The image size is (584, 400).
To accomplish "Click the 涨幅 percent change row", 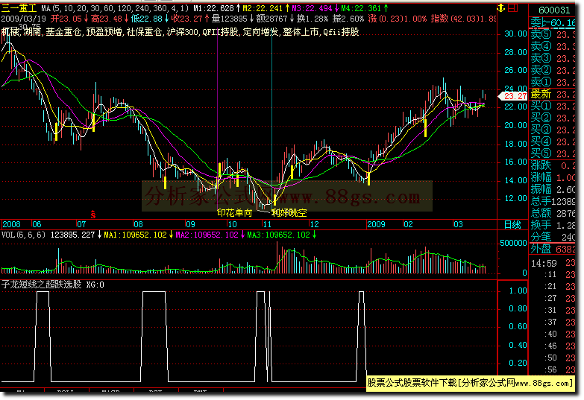I will click(553, 177).
